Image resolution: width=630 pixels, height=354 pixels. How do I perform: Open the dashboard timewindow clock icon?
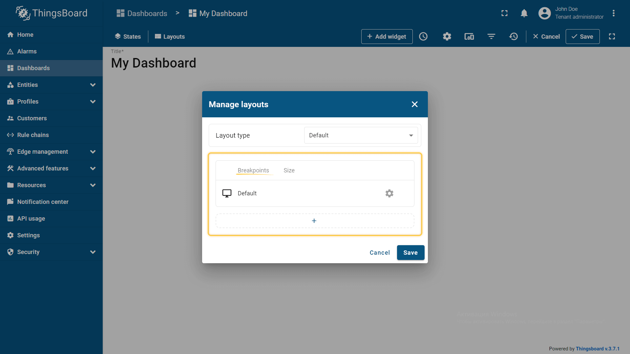click(423, 36)
